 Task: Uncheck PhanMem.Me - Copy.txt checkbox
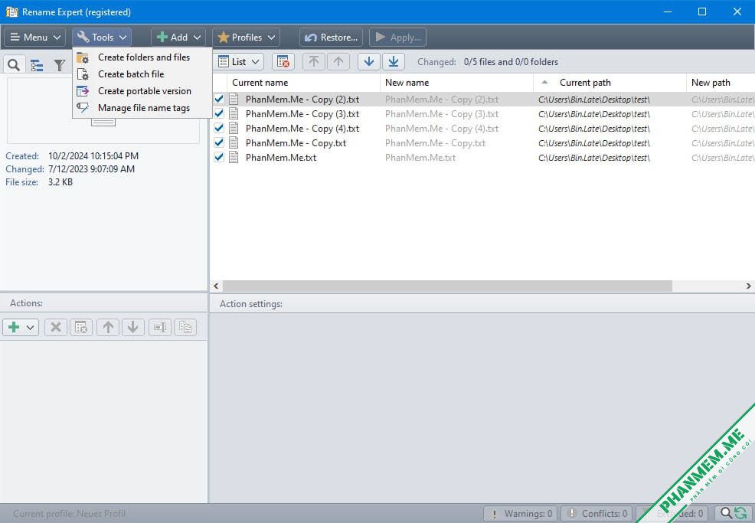tap(219, 142)
